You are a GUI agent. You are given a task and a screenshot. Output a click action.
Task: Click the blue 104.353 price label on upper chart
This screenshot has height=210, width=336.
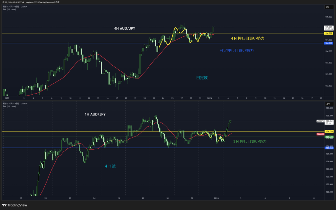click(328, 43)
